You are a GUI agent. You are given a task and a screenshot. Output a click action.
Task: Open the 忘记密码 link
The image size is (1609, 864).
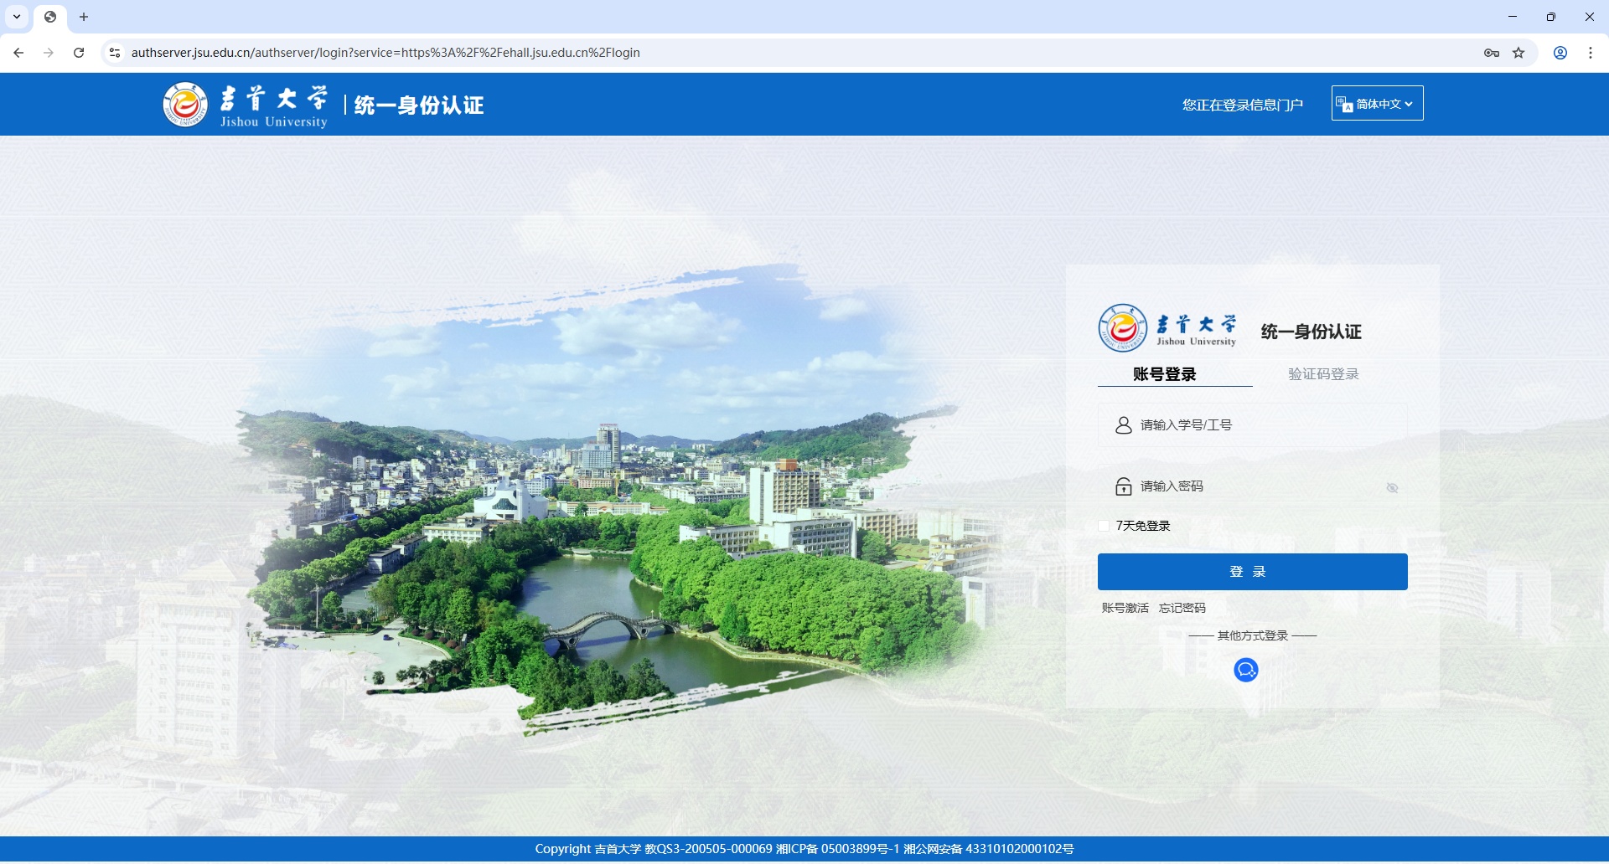[x=1182, y=608]
